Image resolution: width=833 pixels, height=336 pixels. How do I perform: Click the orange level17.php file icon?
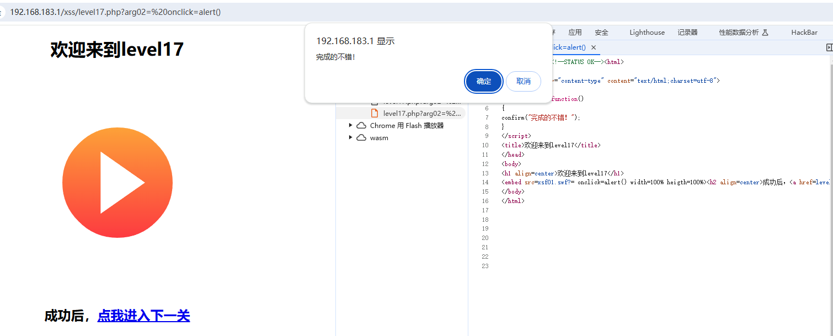click(x=375, y=113)
